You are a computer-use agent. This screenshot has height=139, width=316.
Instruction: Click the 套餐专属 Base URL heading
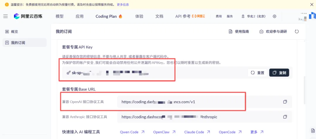click(79, 89)
